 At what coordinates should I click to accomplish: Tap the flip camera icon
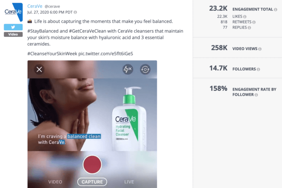click(145, 69)
